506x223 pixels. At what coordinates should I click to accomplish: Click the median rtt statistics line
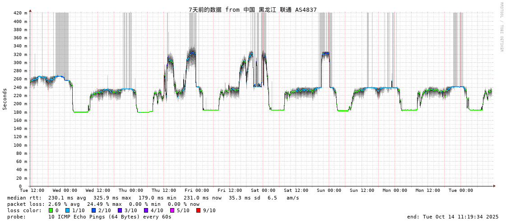point(153,198)
